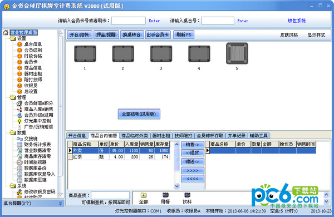Open 灯光集中控制 lightbulb item
334x217 pixels.
37,121
